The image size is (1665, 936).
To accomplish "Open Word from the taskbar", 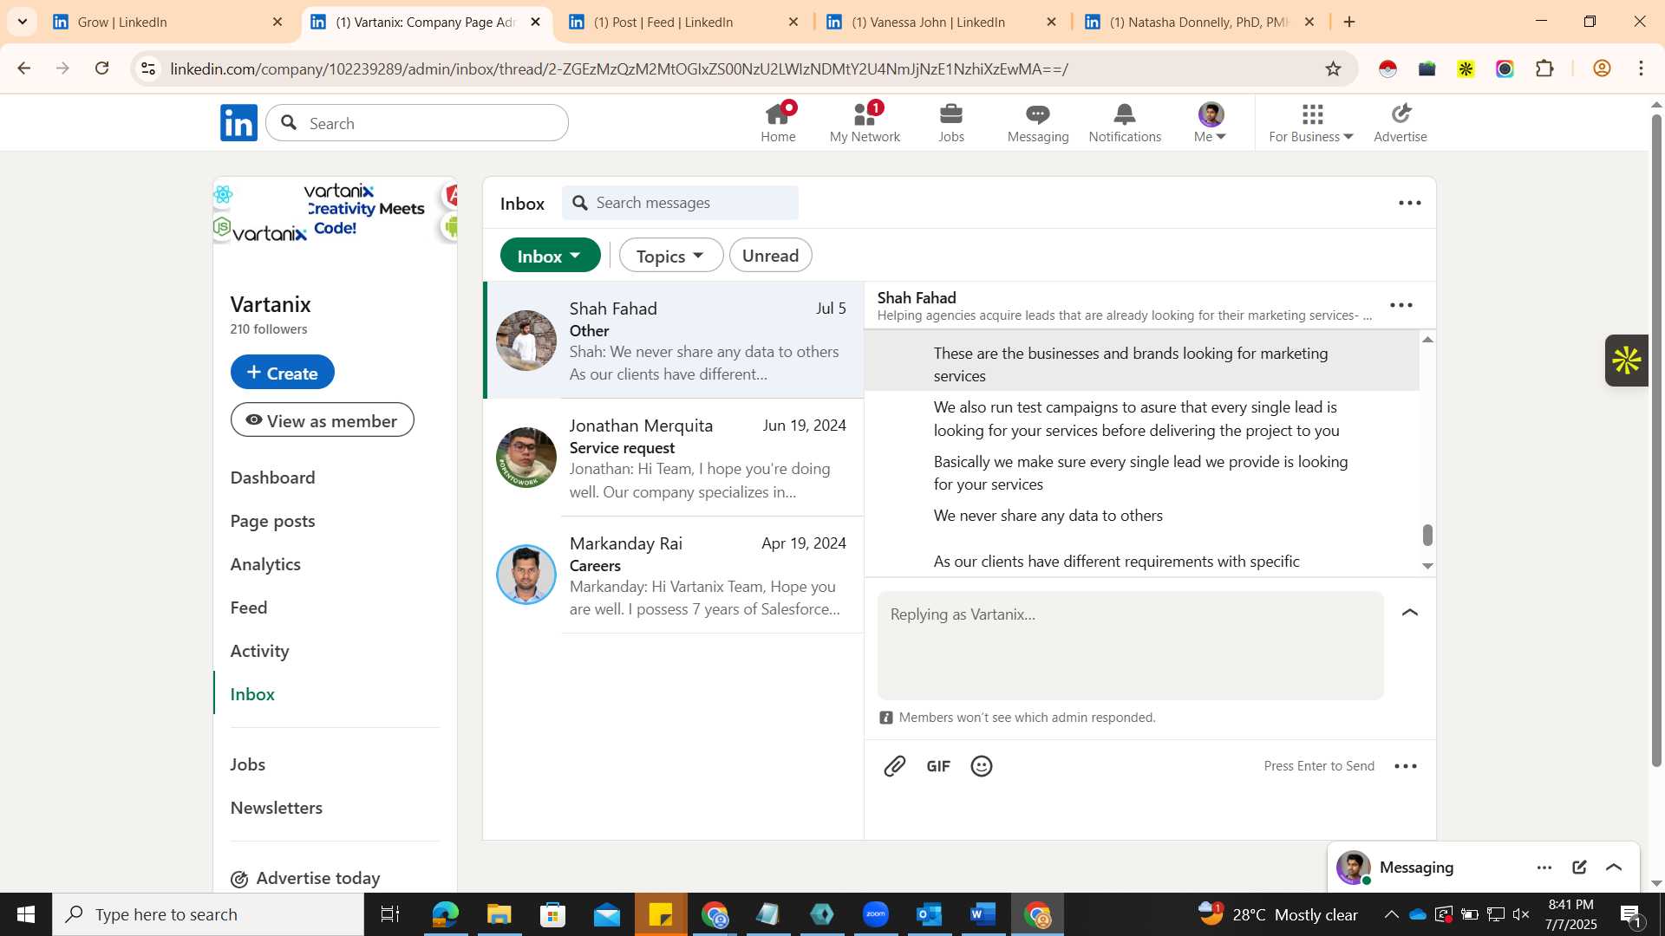I will pos(983,914).
